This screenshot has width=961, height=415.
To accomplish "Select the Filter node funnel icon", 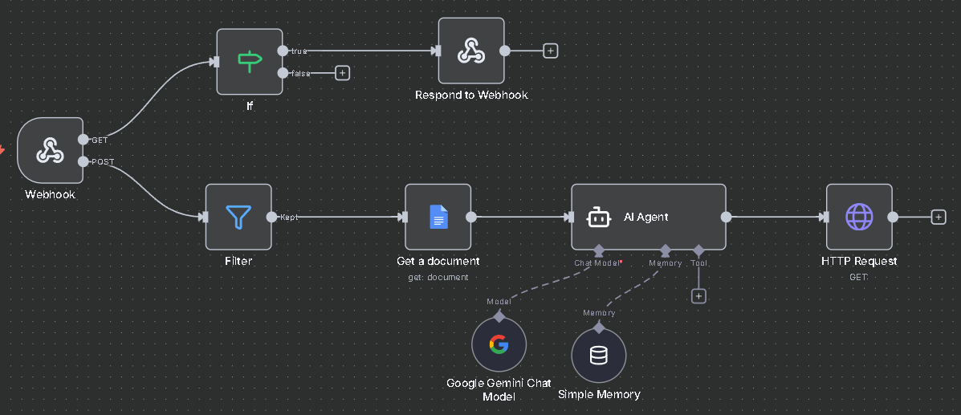I will [238, 217].
